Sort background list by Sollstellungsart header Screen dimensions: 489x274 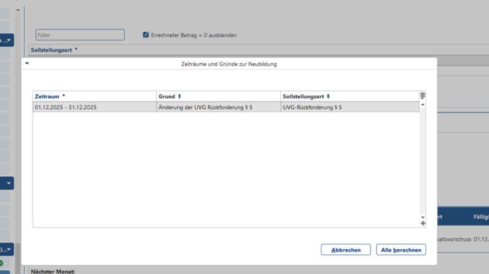54,50
